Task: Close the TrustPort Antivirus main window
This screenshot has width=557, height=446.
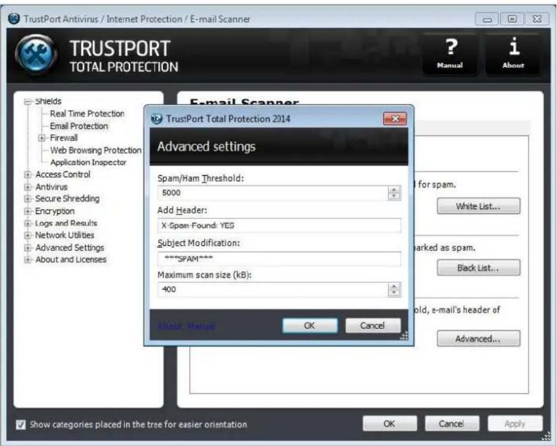Action: coord(537,19)
